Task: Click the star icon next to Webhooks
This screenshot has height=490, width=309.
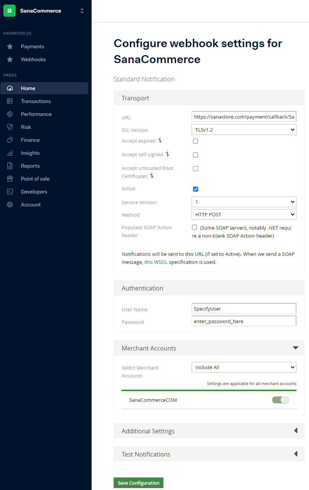Action: 10,59
